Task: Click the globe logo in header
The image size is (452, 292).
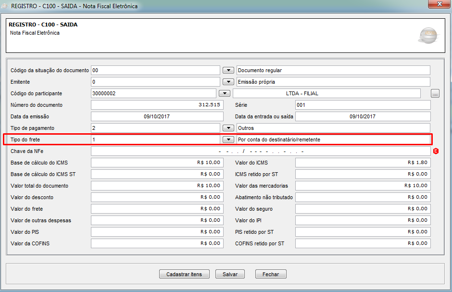Action: (x=427, y=35)
